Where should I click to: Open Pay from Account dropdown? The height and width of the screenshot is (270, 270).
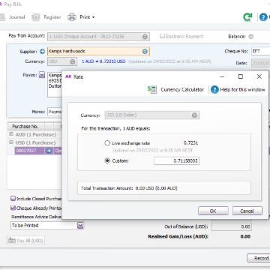pyautogui.click(x=145, y=37)
